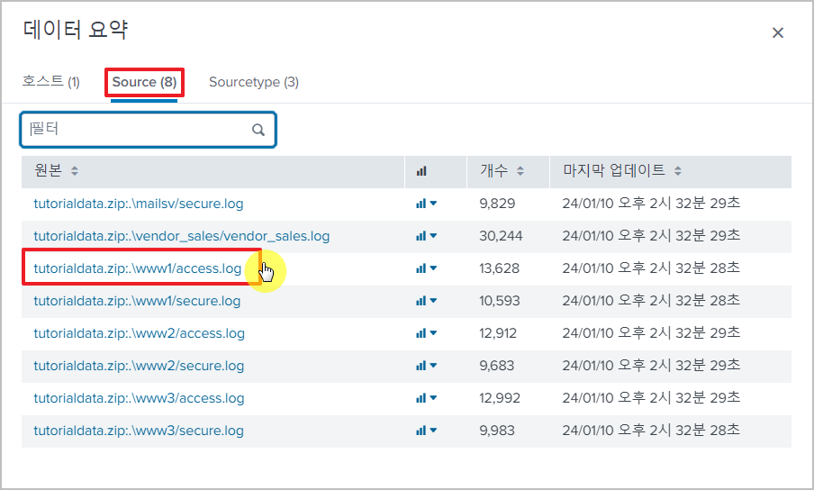Close the 데이터 요약 dialog
The height and width of the screenshot is (490, 814).
pos(777,32)
